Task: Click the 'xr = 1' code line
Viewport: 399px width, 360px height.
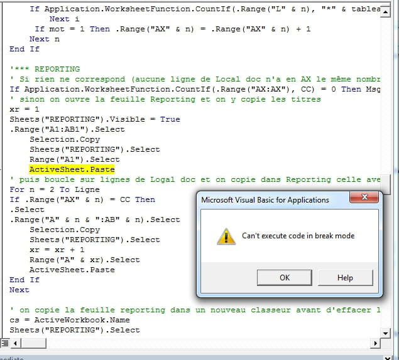Action: [25, 109]
